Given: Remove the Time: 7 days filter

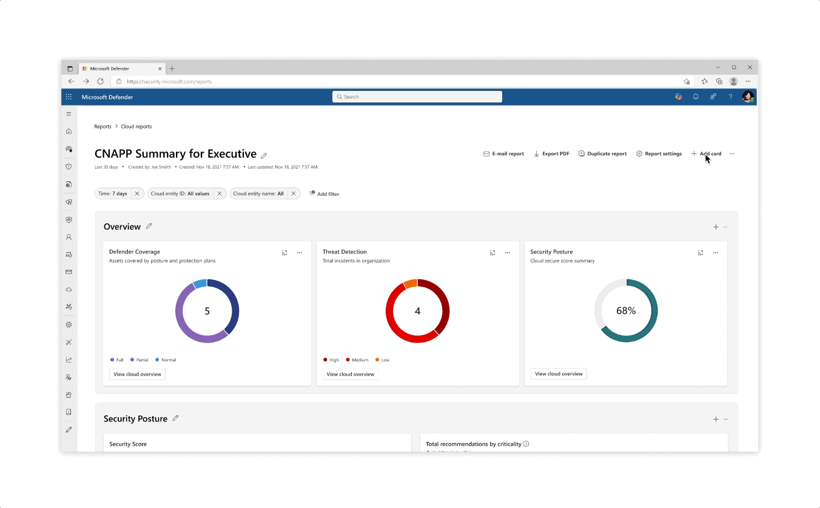Looking at the screenshot, I should (x=137, y=194).
